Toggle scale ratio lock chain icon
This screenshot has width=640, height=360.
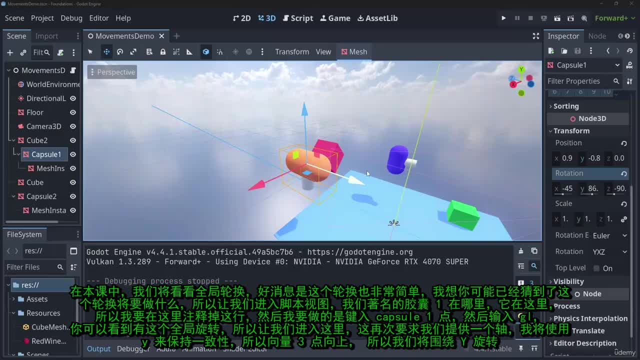623,219
